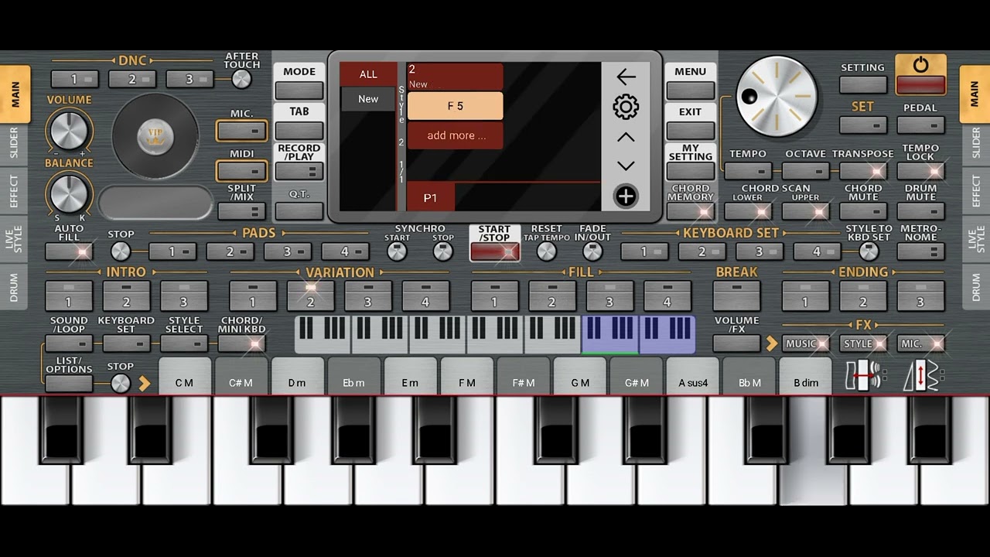Image resolution: width=990 pixels, height=557 pixels.
Task: Click the START/STOP button
Action: tap(494, 251)
